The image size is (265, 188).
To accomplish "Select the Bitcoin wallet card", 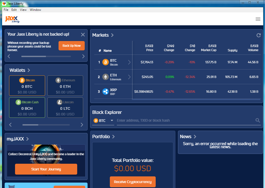I will coord(27,85).
